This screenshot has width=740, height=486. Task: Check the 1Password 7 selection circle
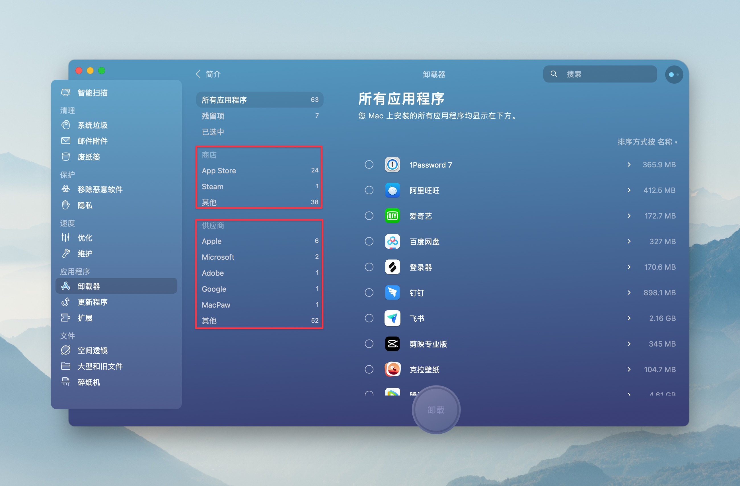(369, 164)
